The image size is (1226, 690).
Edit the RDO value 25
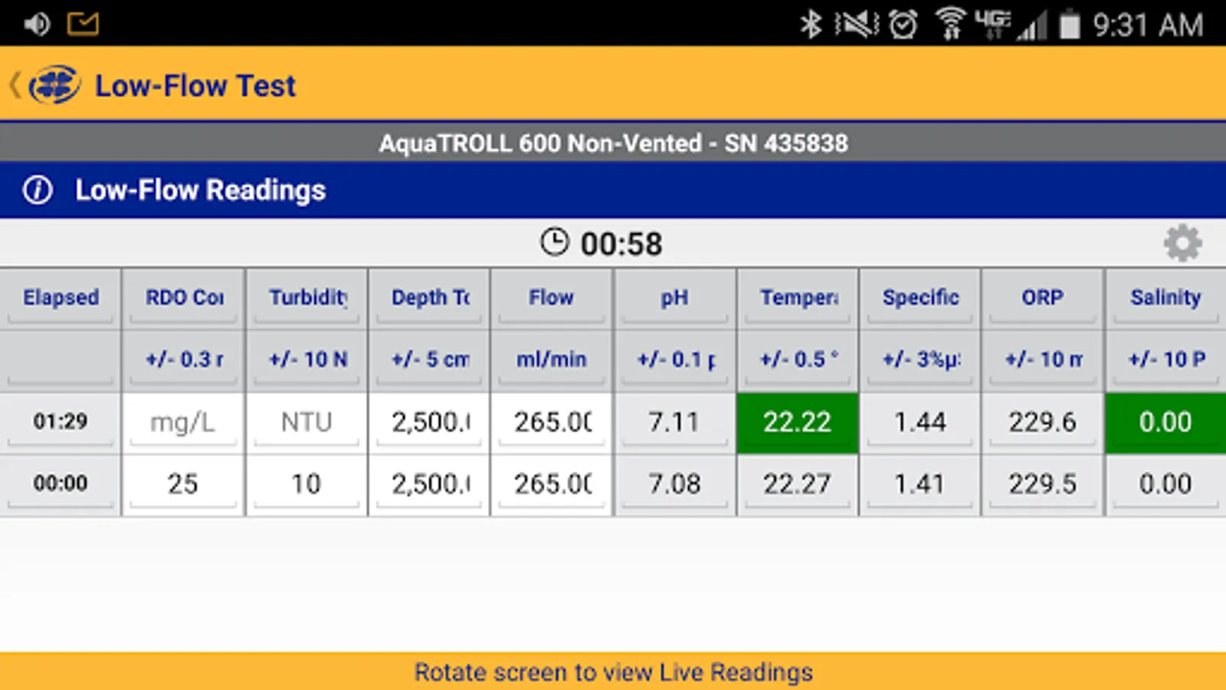pyautogui.click(x=184, y=485)
